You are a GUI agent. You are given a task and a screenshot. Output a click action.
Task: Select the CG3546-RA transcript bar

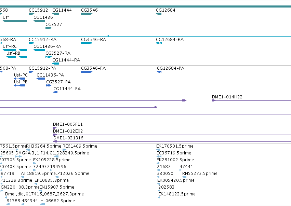click(x=87, y=43)
